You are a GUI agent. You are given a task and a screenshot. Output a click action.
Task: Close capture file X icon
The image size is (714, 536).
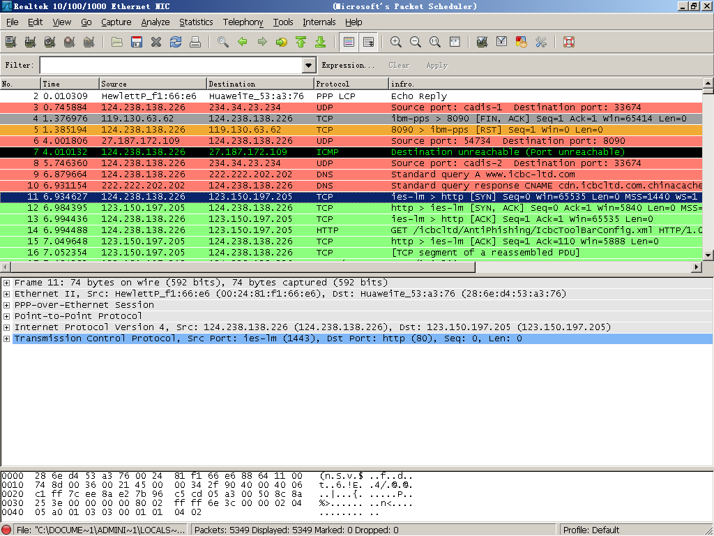tap(156, 42)
